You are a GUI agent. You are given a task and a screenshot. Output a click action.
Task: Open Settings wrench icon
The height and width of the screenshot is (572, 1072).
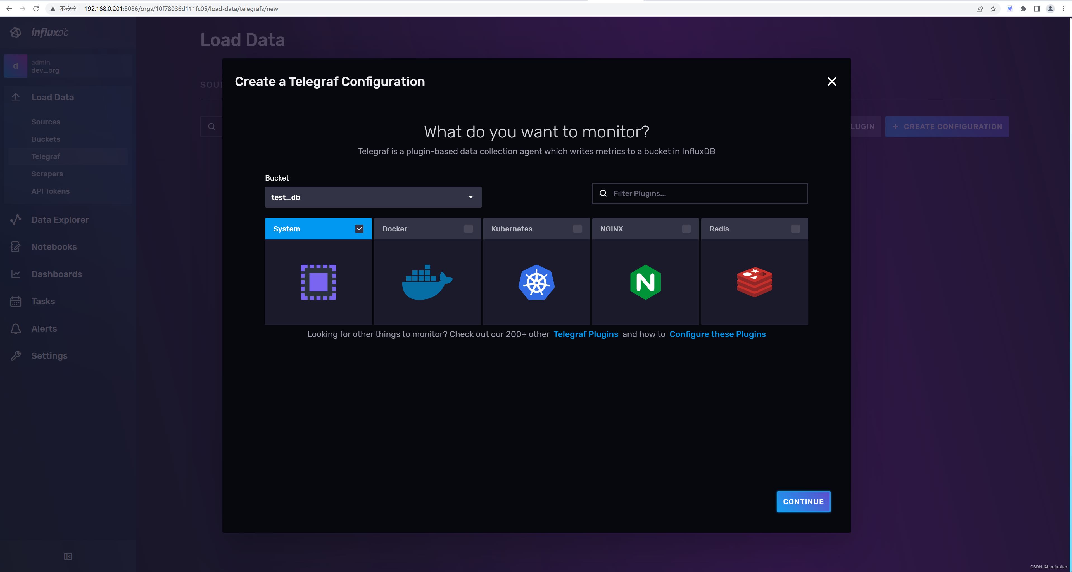16,356
